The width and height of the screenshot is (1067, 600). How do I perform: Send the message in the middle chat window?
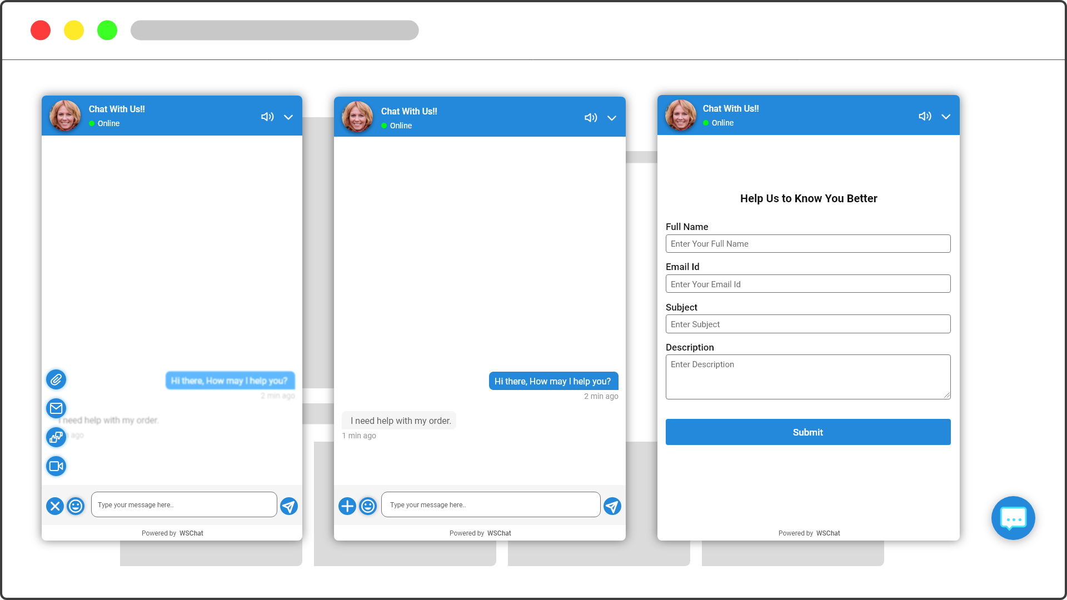click(612, 506)
